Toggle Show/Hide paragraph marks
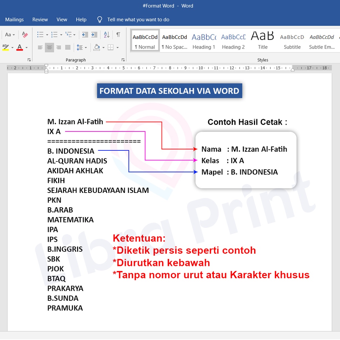Image resolution: width=340 pixels, height=340 pixels. pyautogui.click(x=118, y=35)
